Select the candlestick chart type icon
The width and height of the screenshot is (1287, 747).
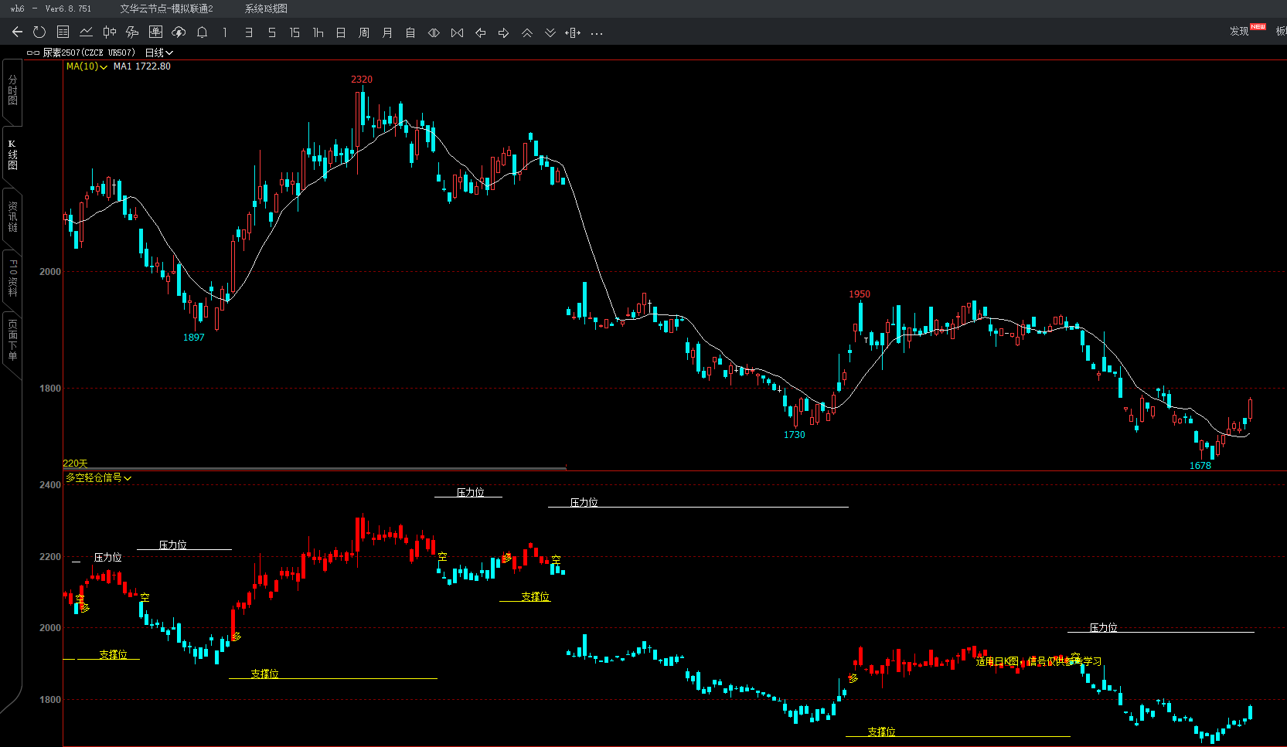tap(110, 32)
